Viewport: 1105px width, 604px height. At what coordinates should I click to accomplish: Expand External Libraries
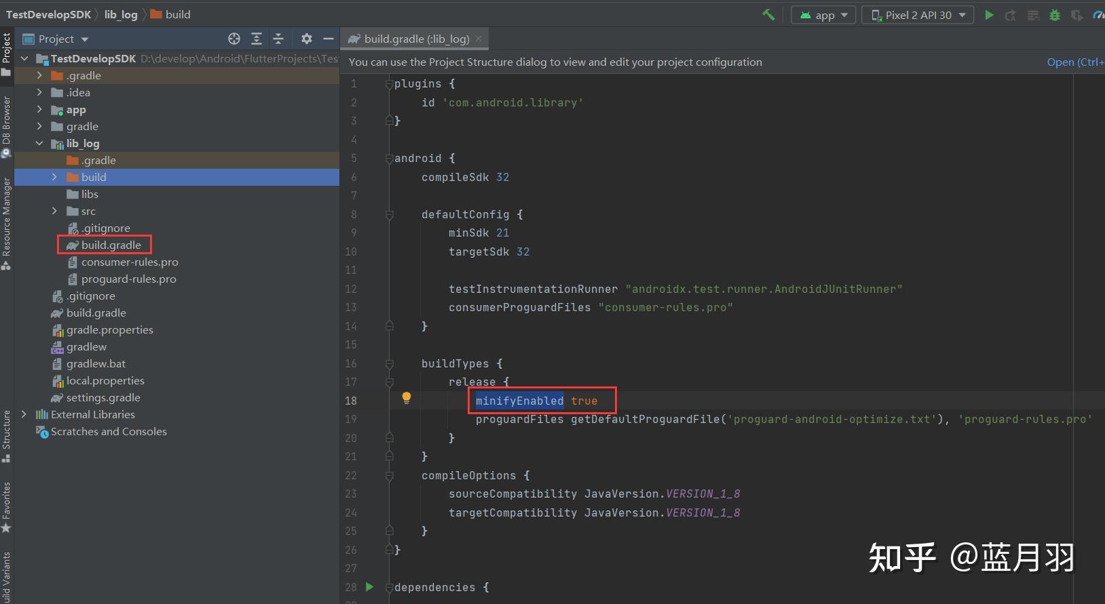tap(24, 414)
